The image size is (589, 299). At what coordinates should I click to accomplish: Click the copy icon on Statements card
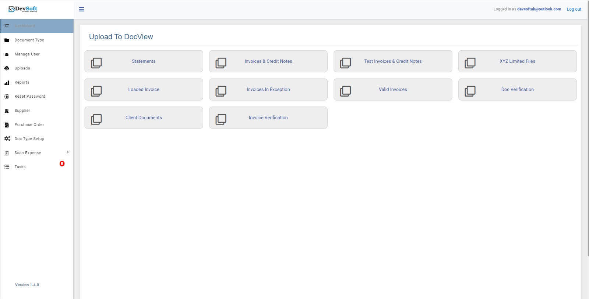(x=96, y=62)
